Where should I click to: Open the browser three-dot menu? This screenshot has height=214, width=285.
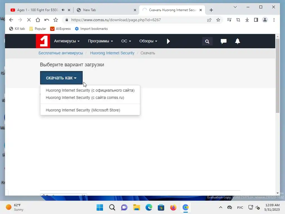coord(274,20)
